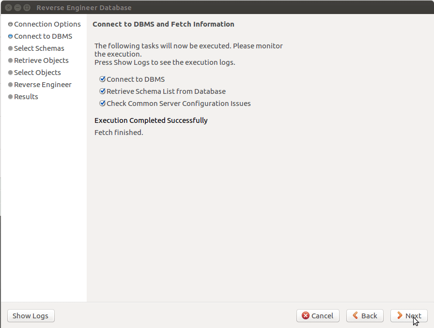Screen dimensions: 434x328
Task: Click the red cancel icon
Action: pos(306,316)
